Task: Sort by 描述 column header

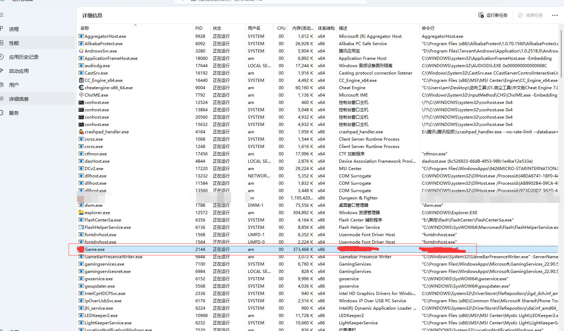Action: click(x=378, y=28)
